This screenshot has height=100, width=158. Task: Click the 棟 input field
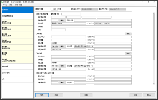tap(58, 30)
